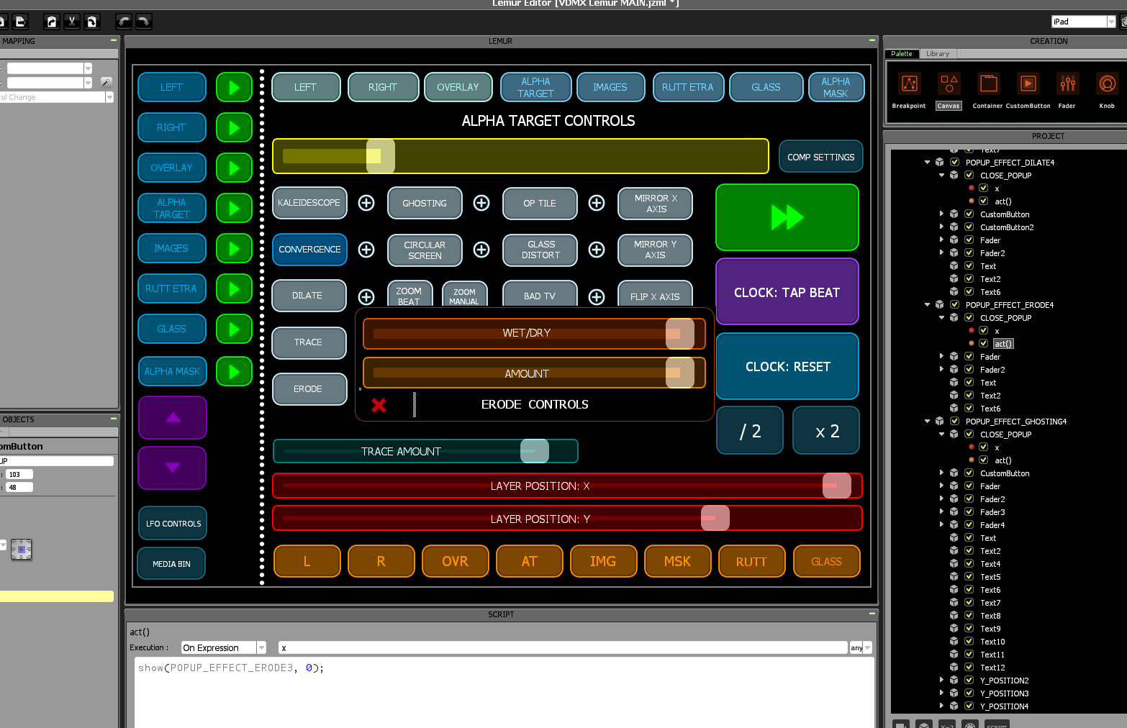Screen dimensions: 1127x728
Task: Click the WET/DRY slider handle
Action: coord(679,334)
